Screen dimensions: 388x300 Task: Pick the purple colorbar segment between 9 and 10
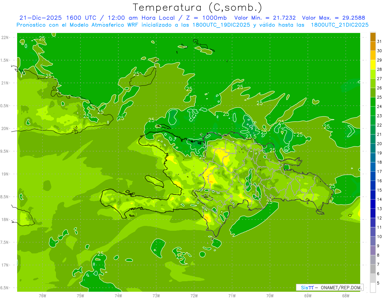373,241
